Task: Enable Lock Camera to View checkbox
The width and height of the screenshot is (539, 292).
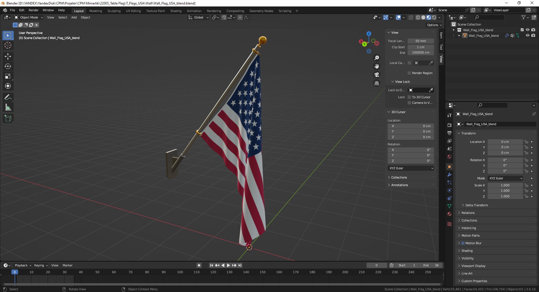Action: coord(409,103)
